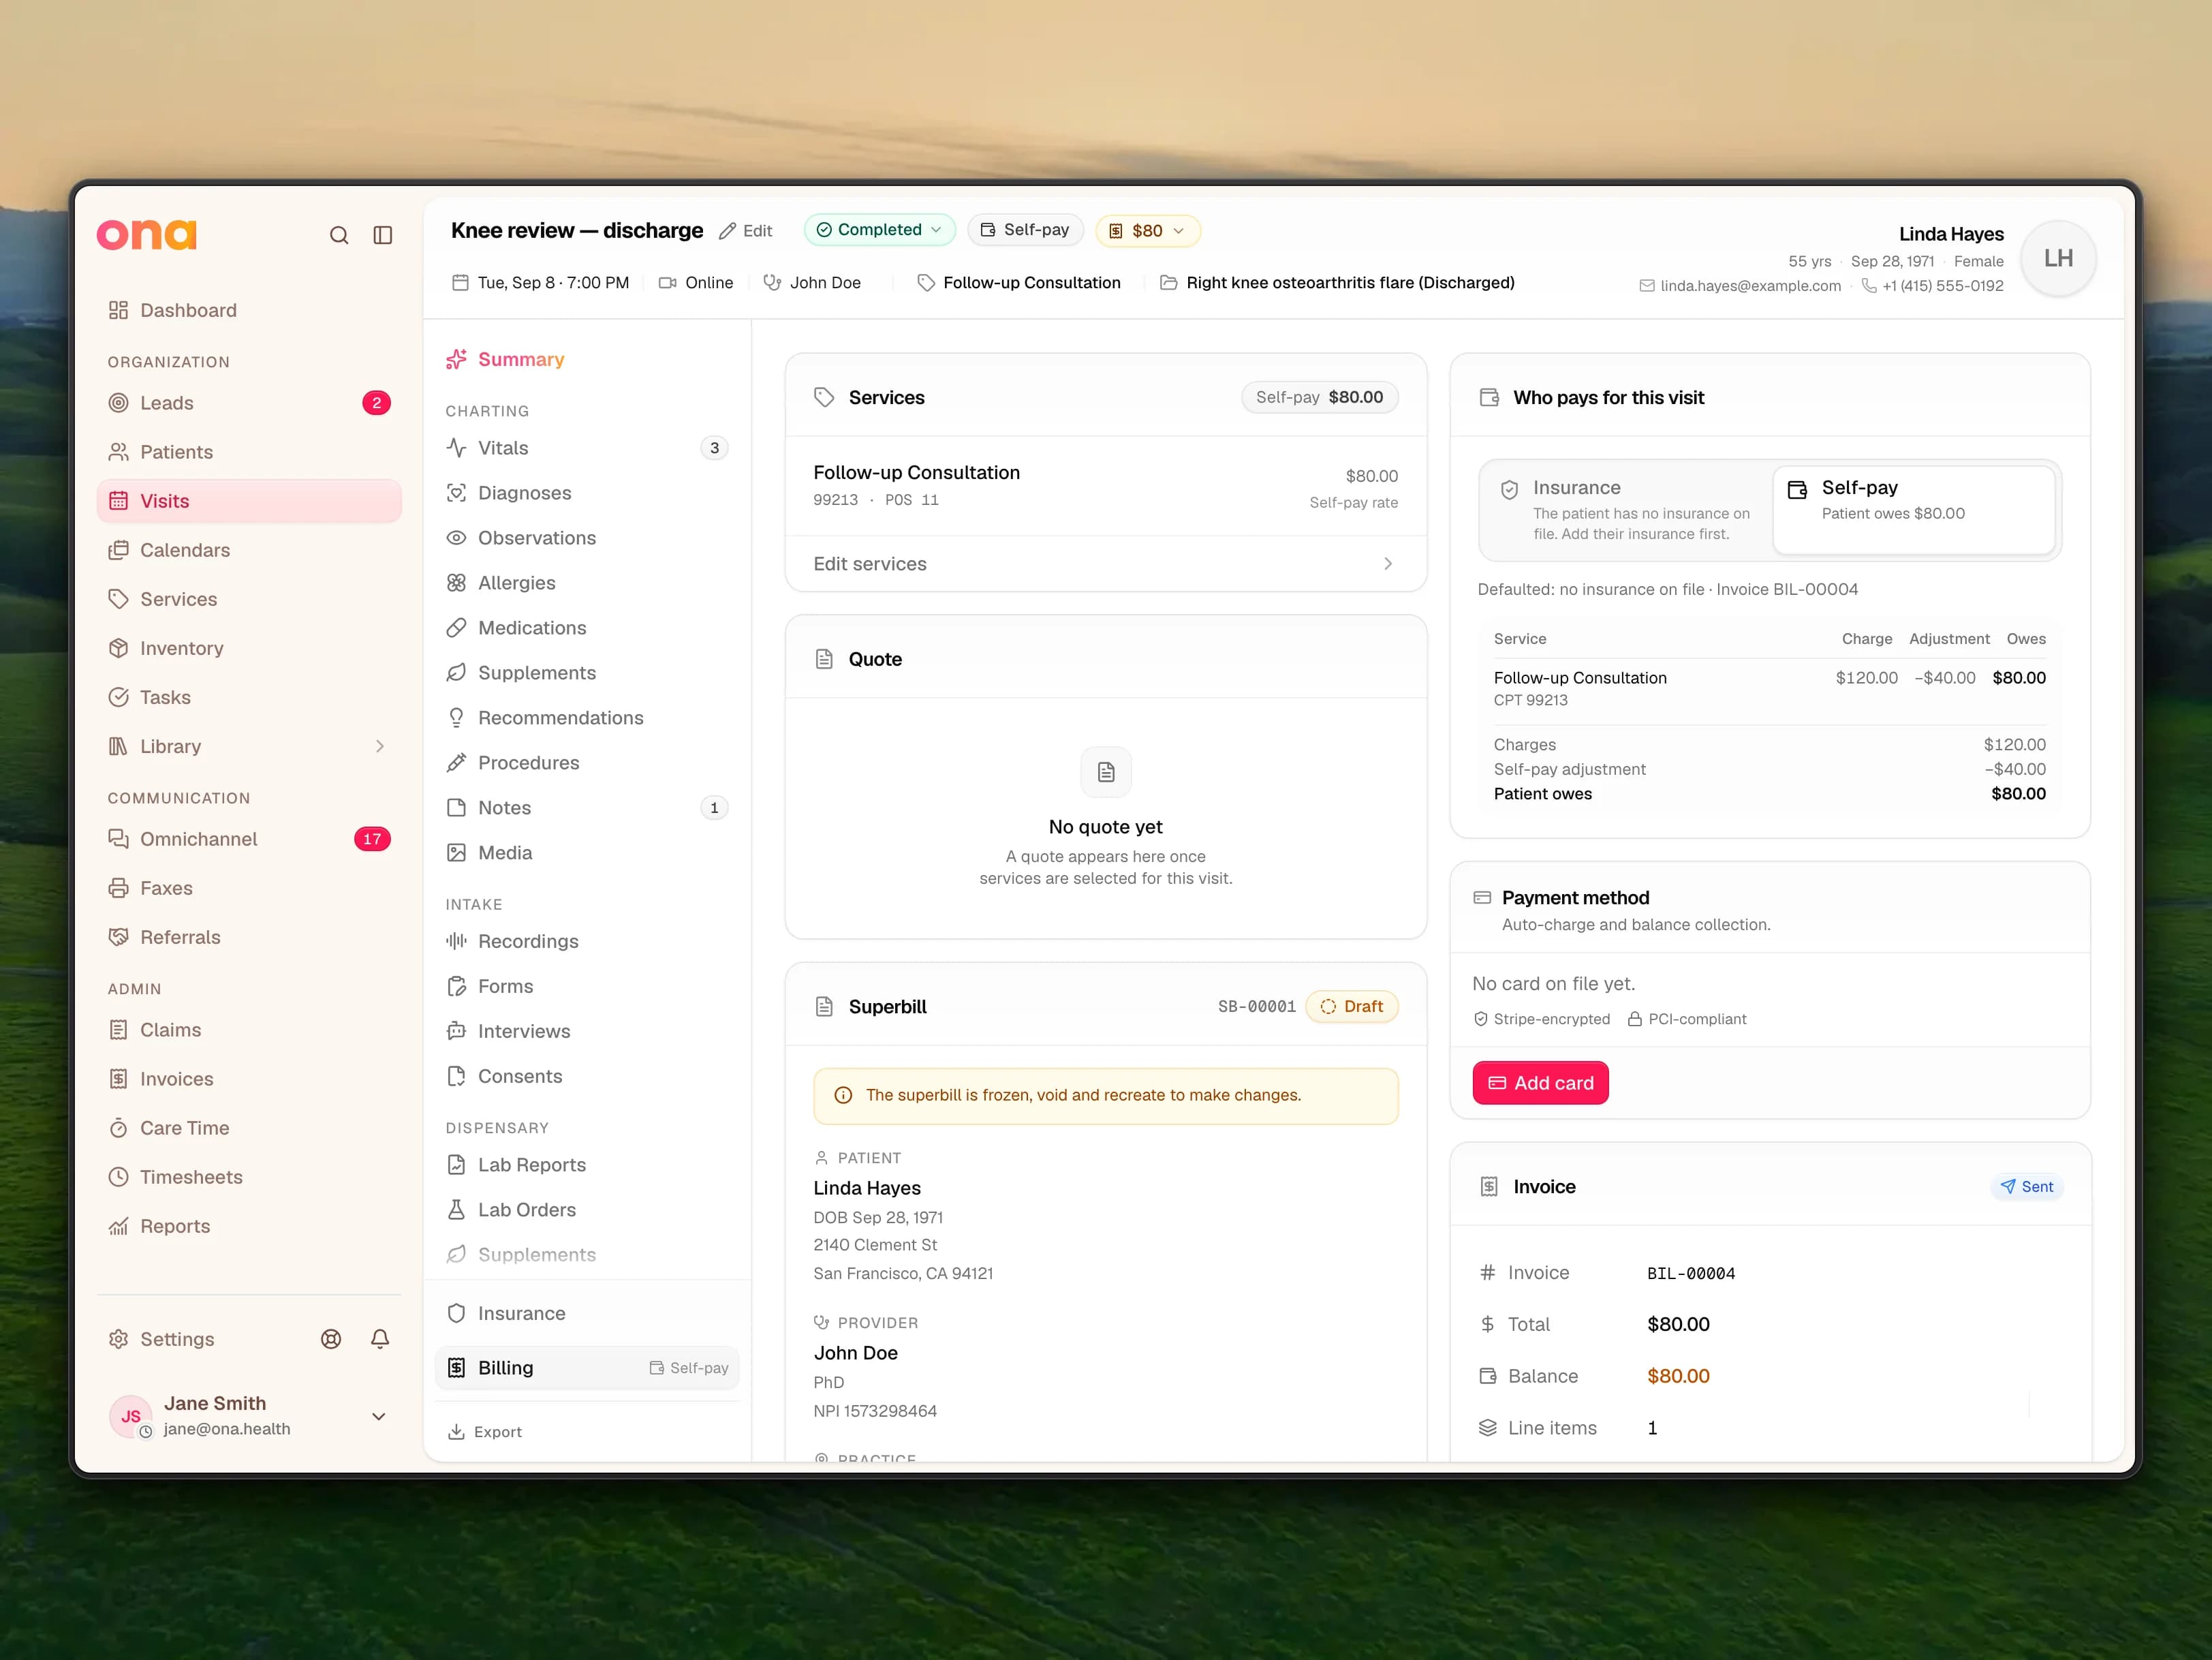Click the Draft superbill status badge

pos(1352,1006)
